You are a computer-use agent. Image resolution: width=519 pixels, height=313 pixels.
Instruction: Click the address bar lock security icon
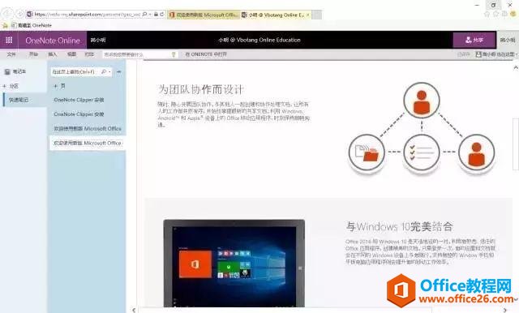156,15
